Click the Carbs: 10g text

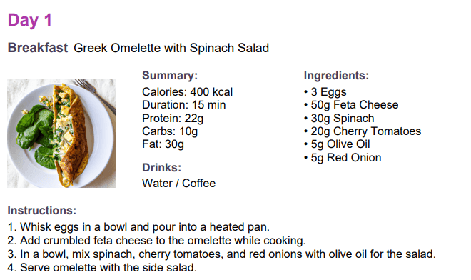tap(170, 131)
